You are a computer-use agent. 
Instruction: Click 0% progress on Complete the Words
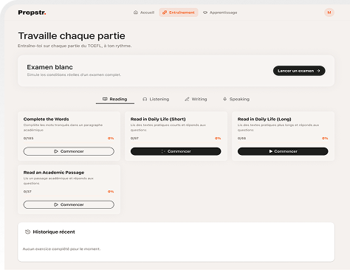tap(111, 138)
